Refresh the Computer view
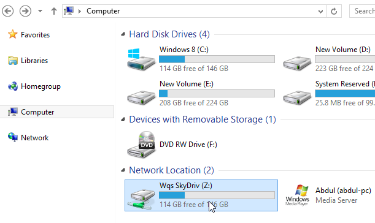The image size is (375, 223). coord(334,11)
